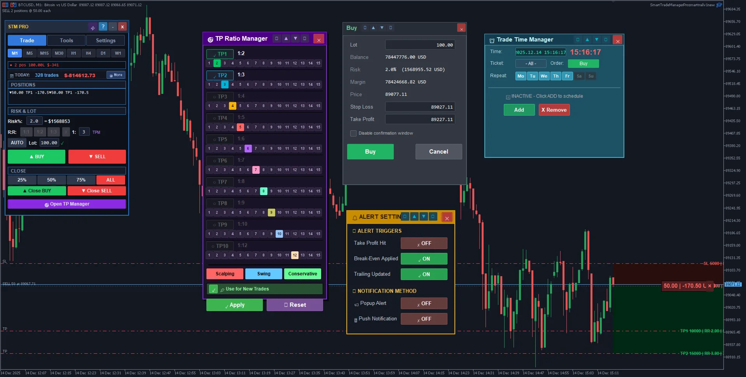
Task: Apply the TP ratio settings
Action: coord(234,305)
